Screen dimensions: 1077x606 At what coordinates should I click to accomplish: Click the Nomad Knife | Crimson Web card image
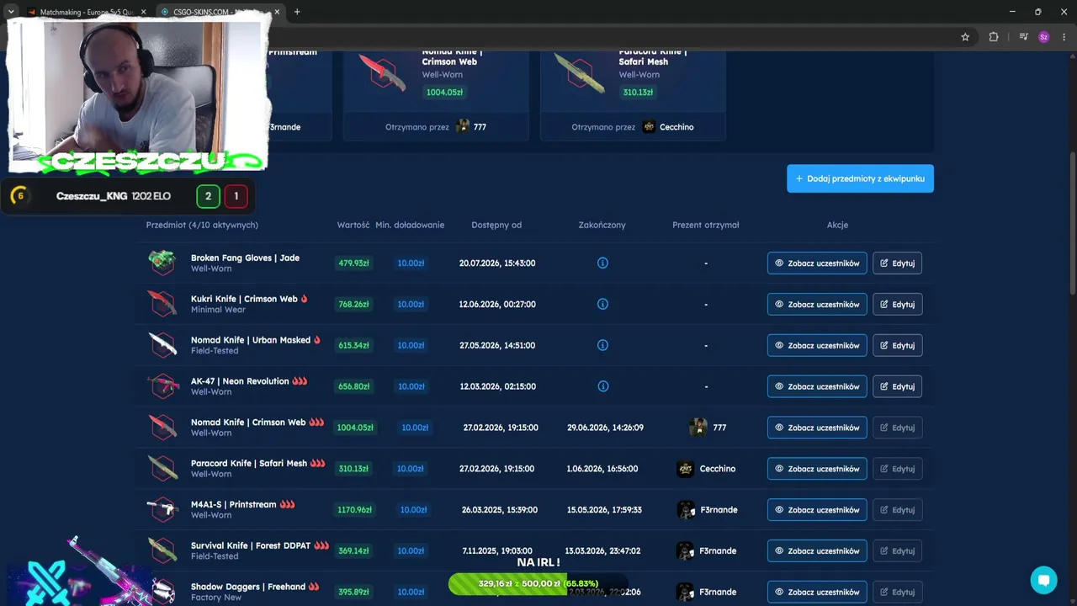click(383, 73)
